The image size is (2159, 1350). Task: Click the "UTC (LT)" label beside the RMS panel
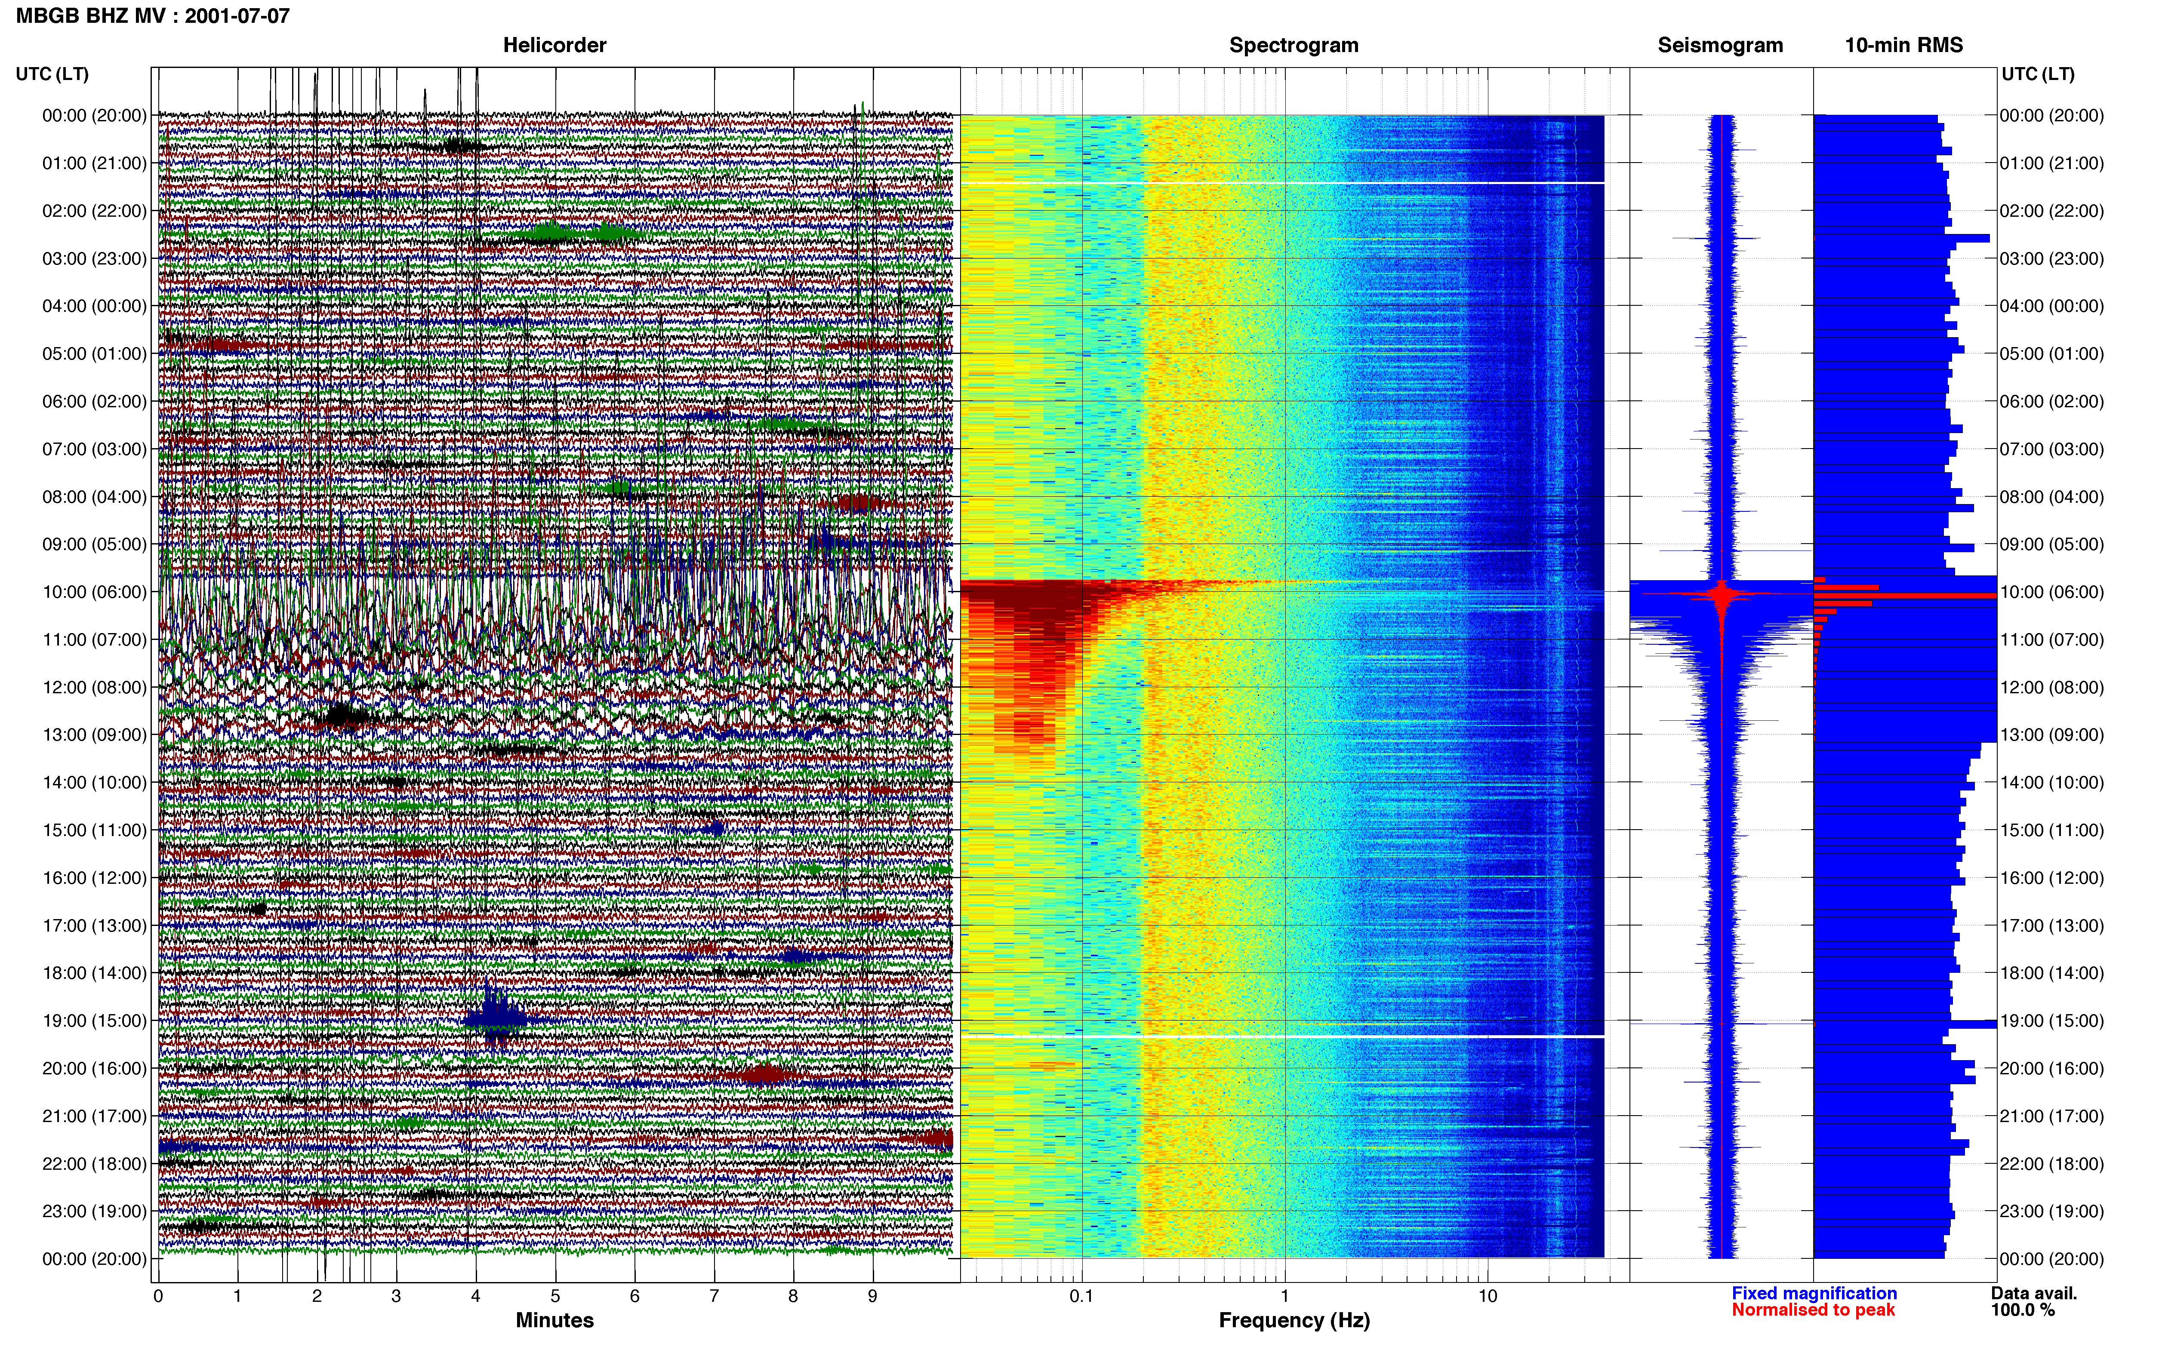[x=2039, y=74]
